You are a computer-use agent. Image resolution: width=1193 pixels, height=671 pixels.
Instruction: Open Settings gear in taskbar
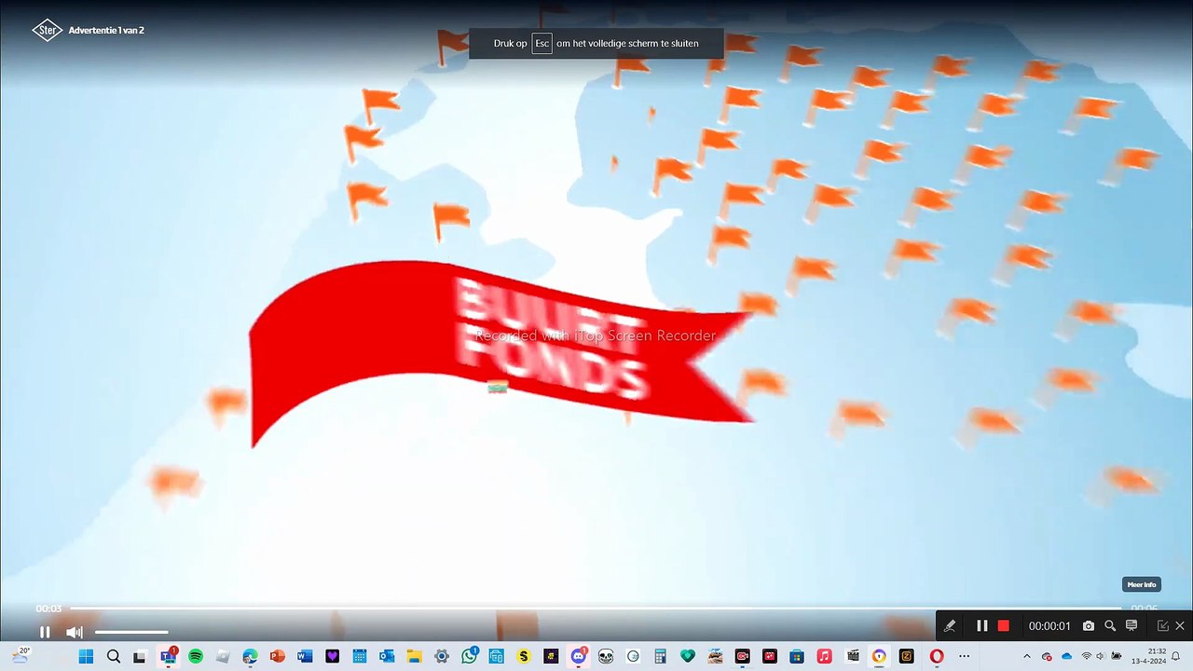tap(442, 656)
